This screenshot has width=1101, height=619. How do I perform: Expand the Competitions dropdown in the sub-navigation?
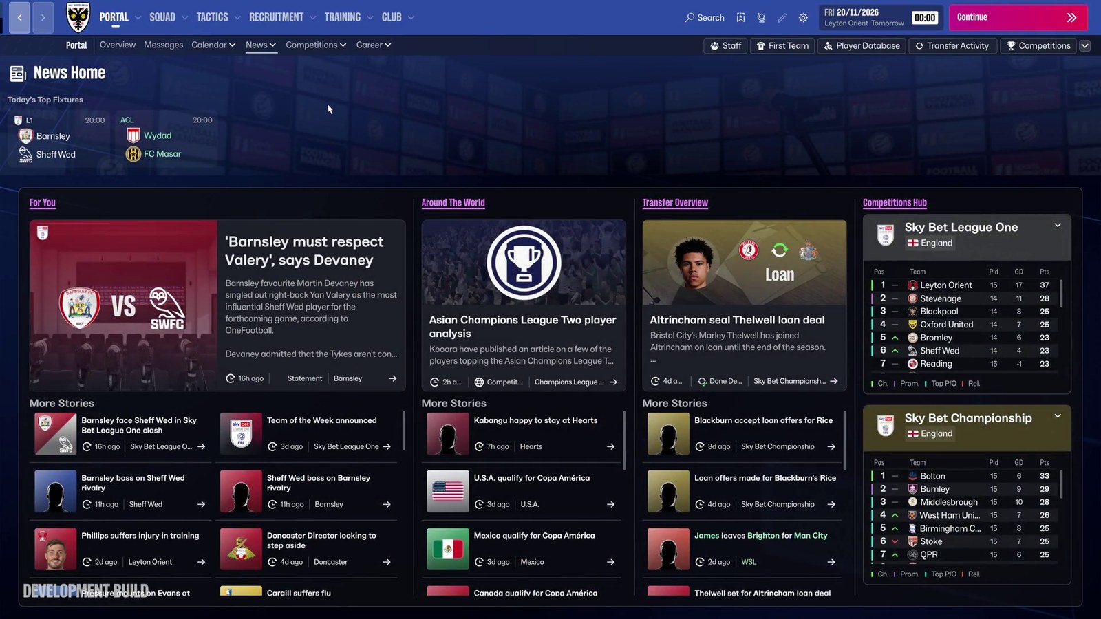(x=316, y=45)
